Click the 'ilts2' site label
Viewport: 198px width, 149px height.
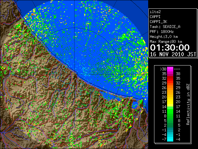[155, 12]
